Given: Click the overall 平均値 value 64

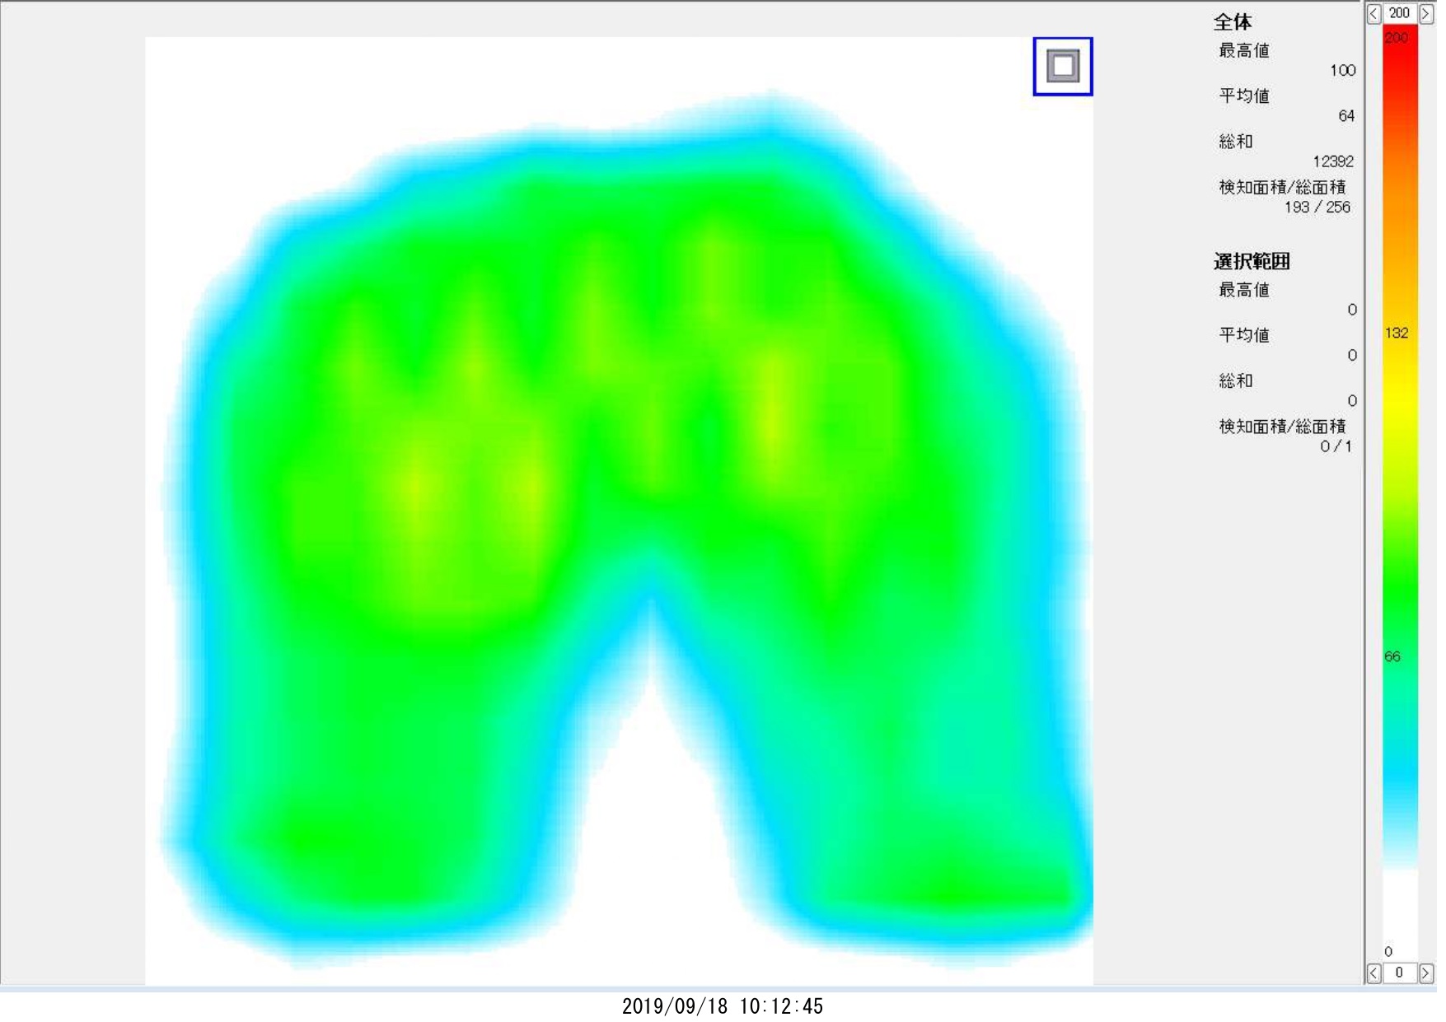Looking at the screenshot, I should 1346,116.
